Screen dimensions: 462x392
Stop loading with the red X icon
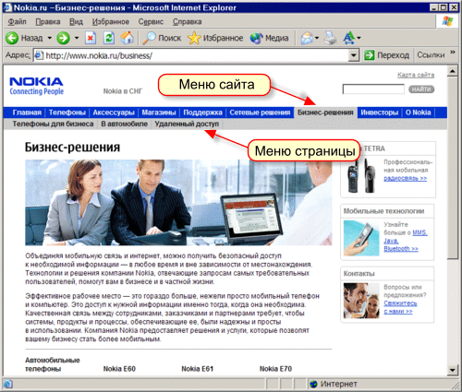[x=91, y=38]
